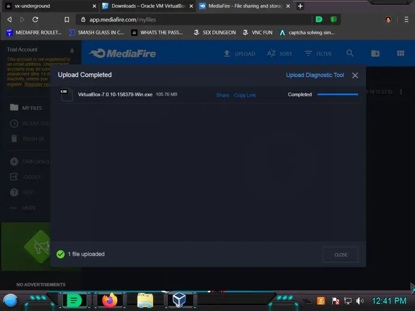Screen dimensions: 415x311
Task: Open HELP in the sidebar
Action: (22, 192)
